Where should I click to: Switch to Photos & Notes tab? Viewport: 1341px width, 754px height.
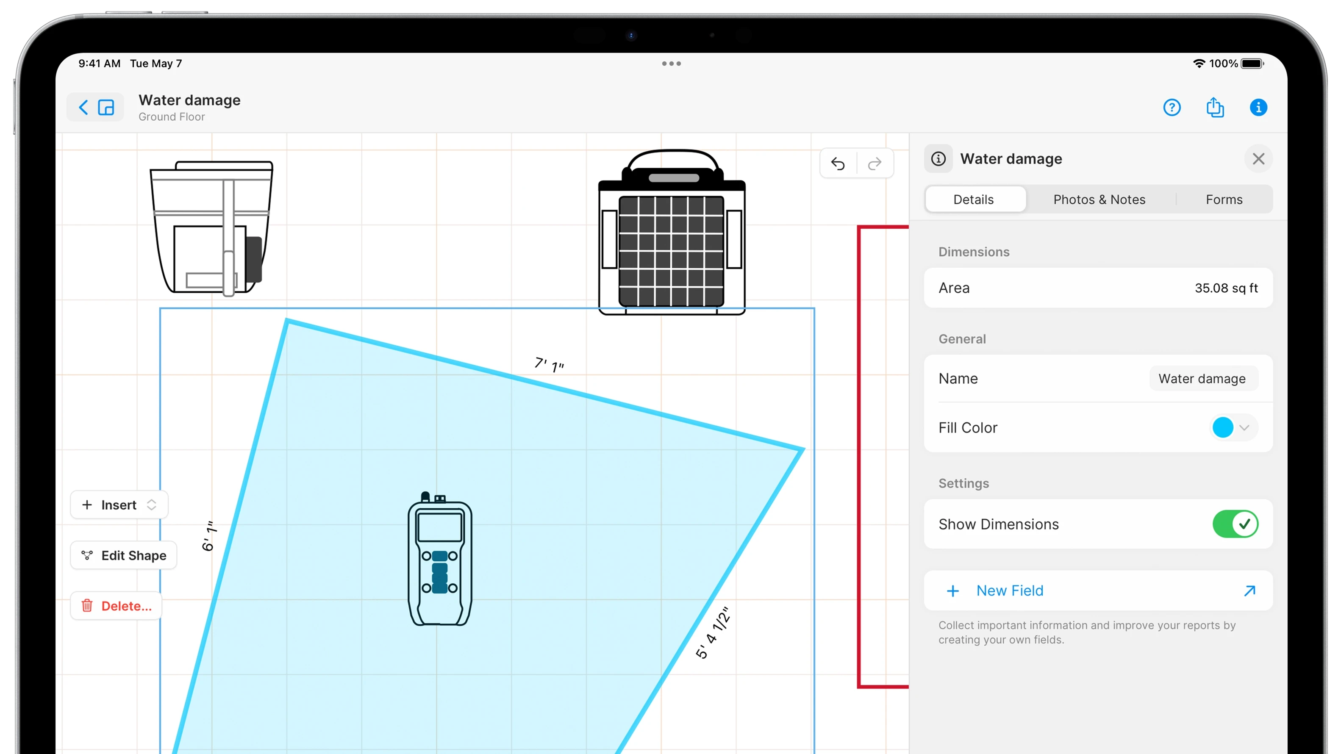1099,199
